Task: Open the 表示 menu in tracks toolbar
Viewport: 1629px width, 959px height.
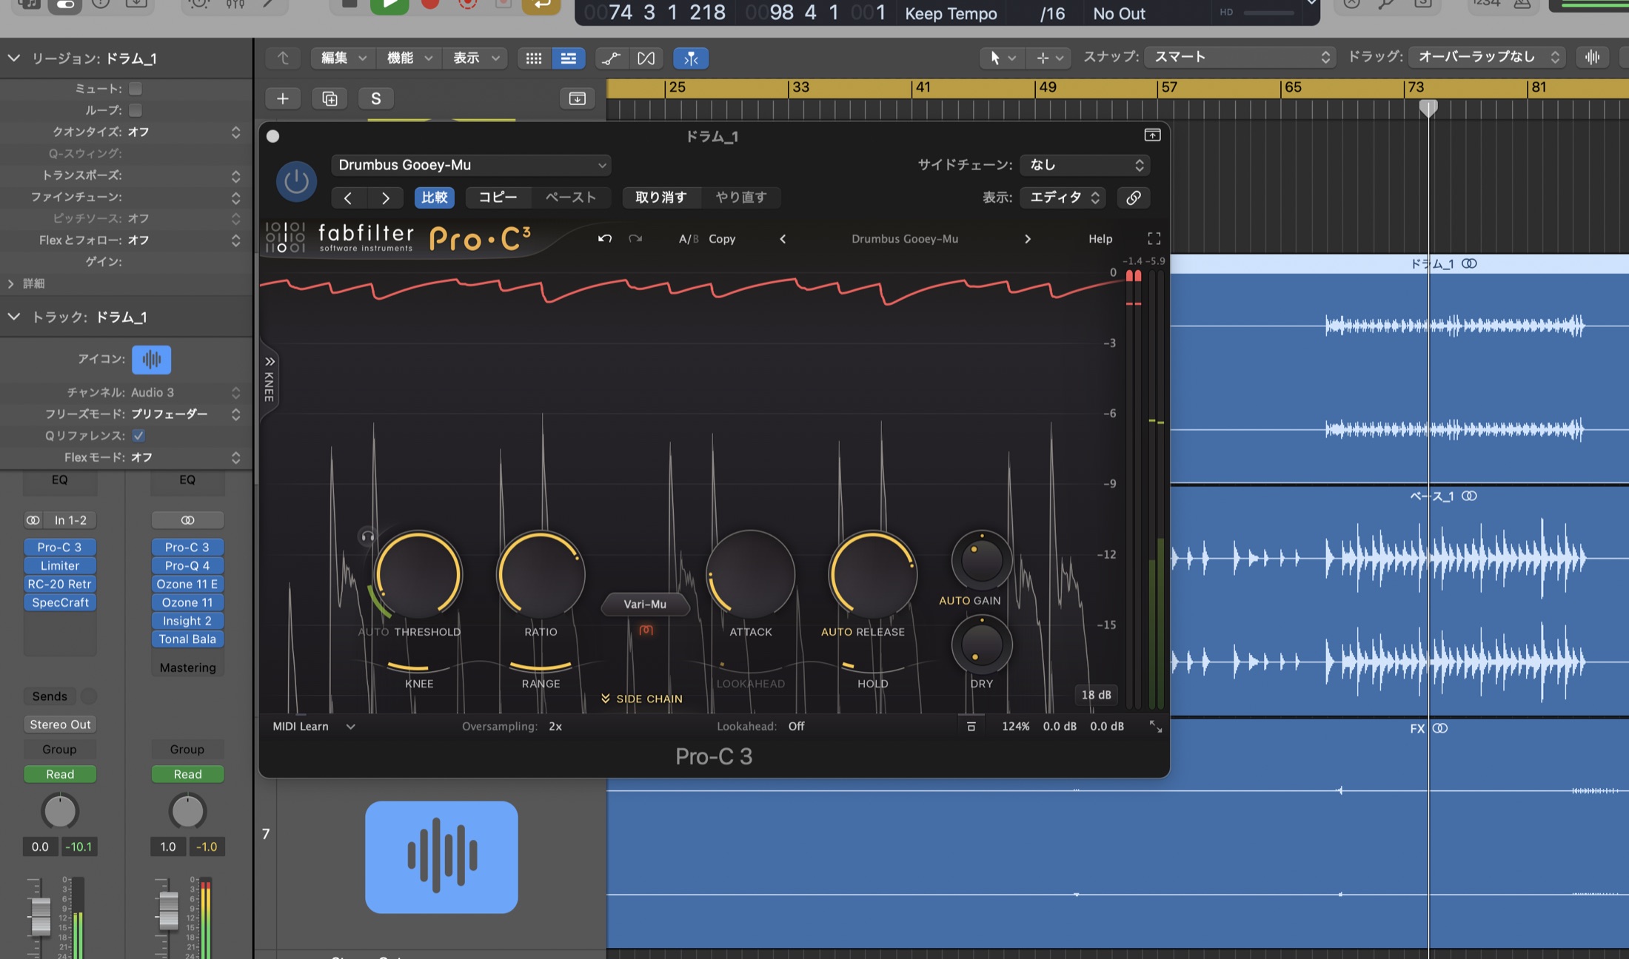Action: click(475, 58)
